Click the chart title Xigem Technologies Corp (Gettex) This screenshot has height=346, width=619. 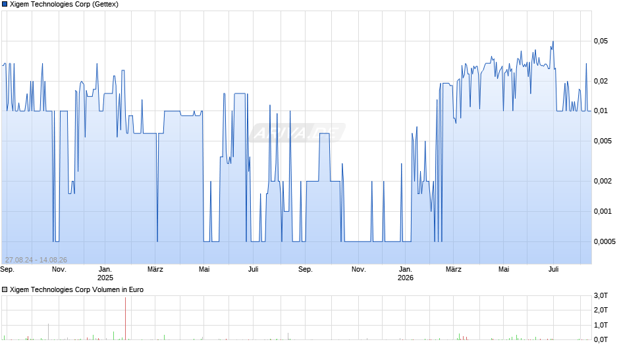64,5
